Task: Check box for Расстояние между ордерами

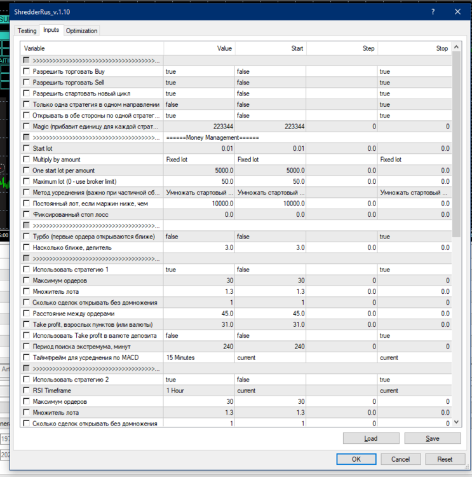Action: click(x=27, y=314)
